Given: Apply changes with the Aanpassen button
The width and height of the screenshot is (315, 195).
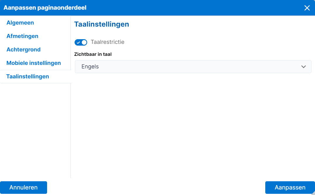Looking at the screenshot, I should (290, 188).
